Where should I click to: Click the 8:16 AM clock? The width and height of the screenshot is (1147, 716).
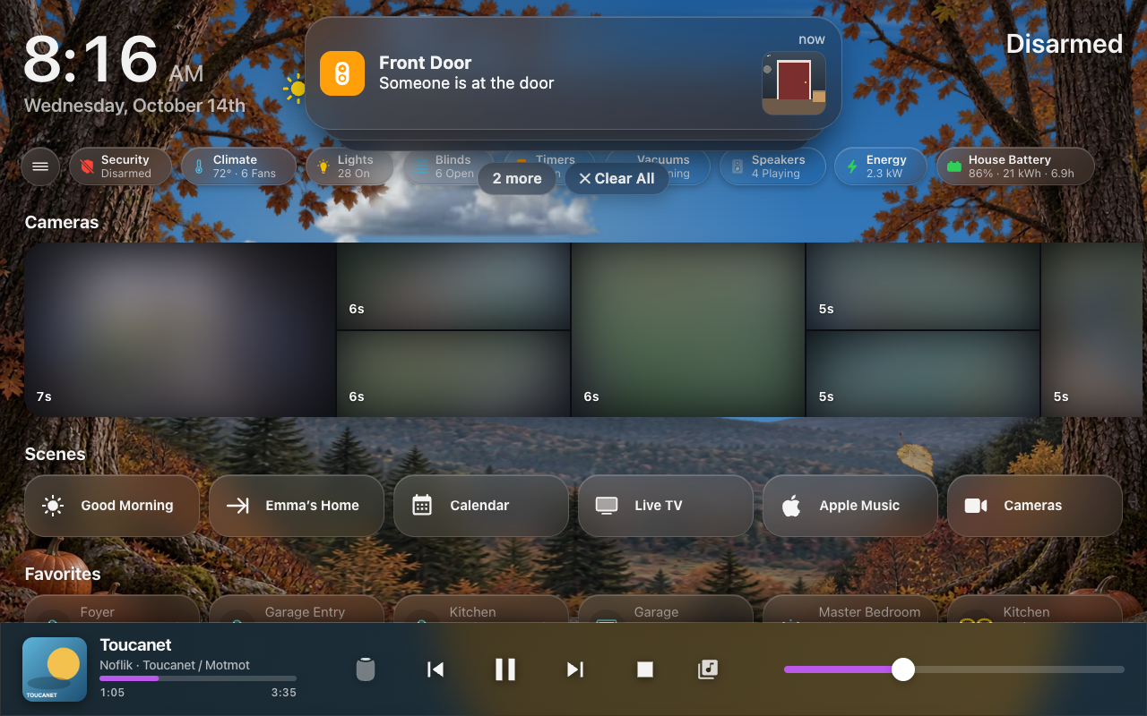click(x=113, y=61)
